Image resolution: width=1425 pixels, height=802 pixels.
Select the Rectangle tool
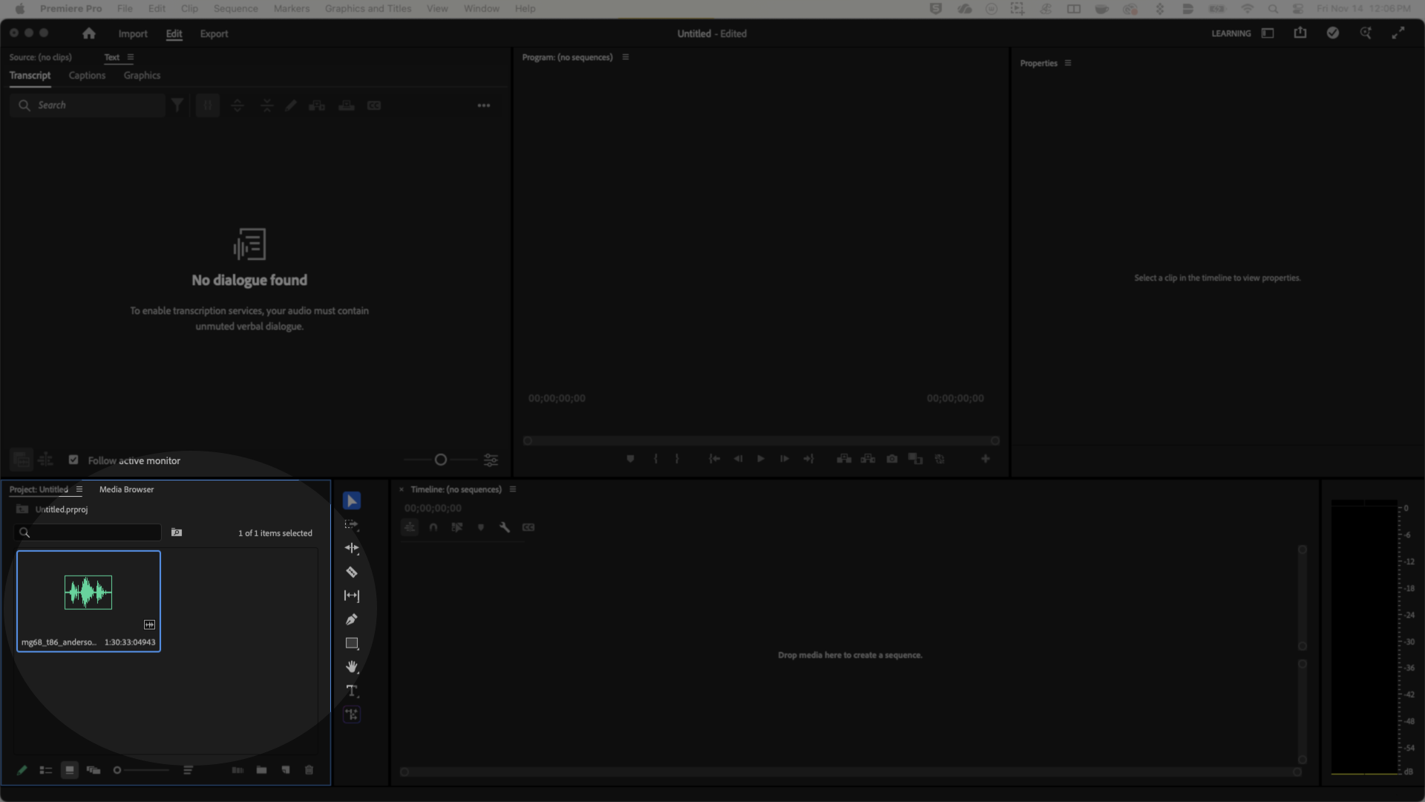pos(352,643)
